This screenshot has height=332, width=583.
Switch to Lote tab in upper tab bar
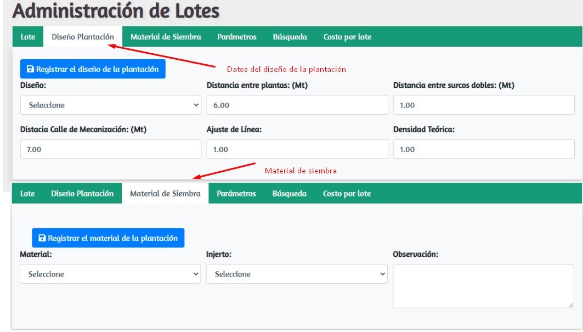(28, 37)
